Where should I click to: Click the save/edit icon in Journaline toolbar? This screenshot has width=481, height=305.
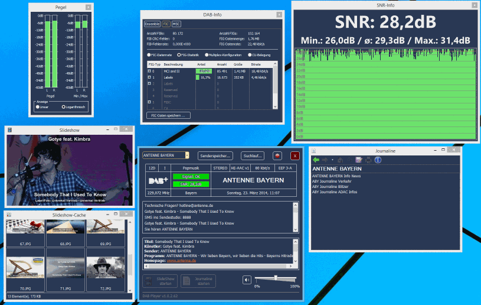(x=359, y=160)
